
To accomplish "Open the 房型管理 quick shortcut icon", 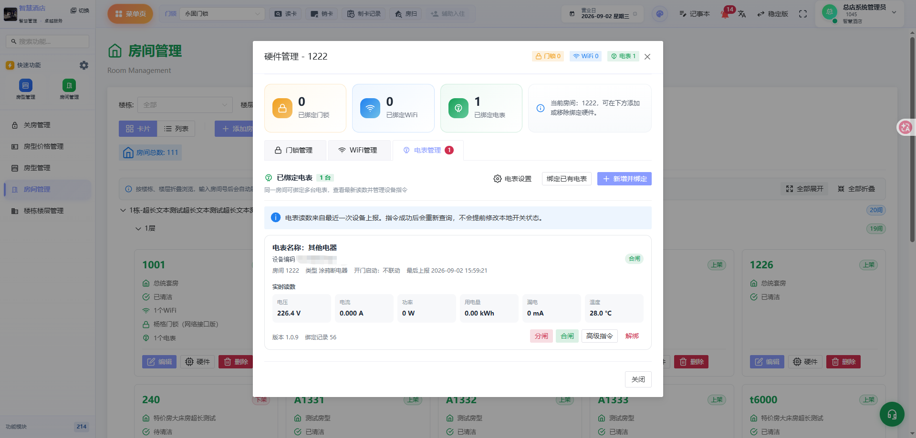I will click(26, 85).
